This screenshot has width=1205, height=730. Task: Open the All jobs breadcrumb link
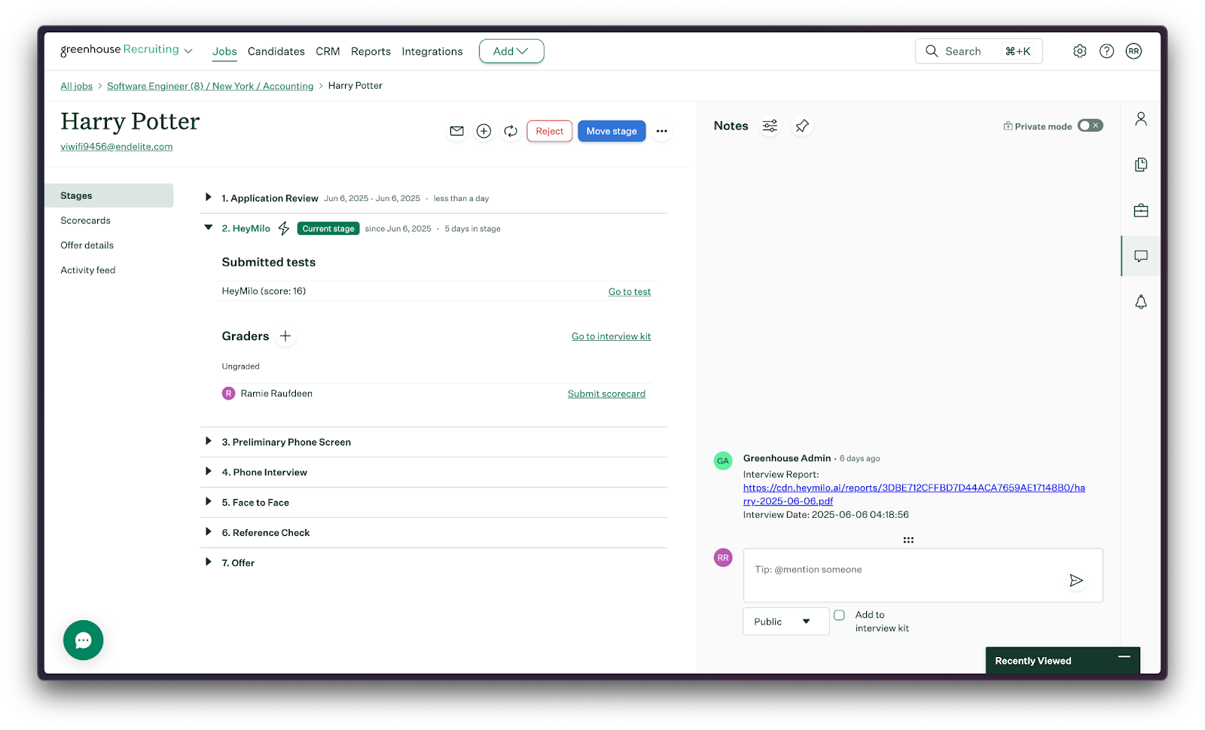point(76,86)
